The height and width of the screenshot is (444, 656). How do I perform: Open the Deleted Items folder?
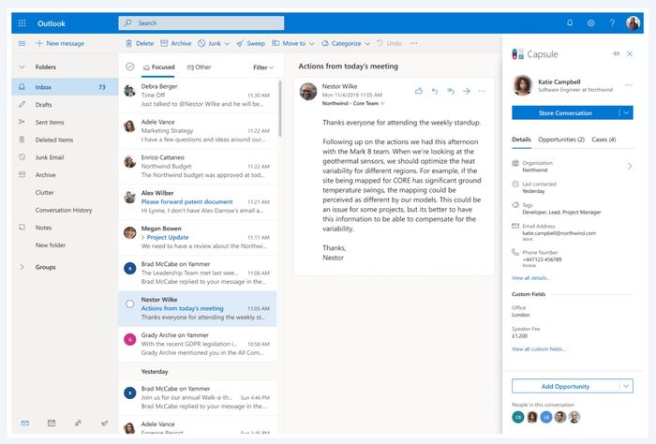[x=65, y=140]
